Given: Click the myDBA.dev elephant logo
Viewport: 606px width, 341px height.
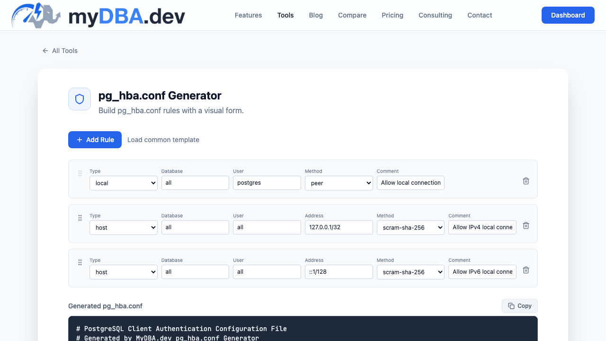Looking at the screenshot, I should click(37, 15).
